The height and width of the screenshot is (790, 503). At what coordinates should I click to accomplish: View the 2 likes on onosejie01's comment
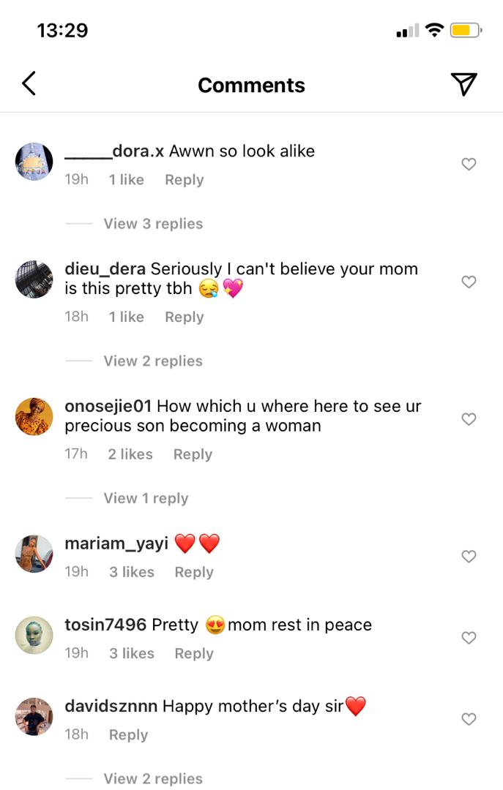(130, 454)
